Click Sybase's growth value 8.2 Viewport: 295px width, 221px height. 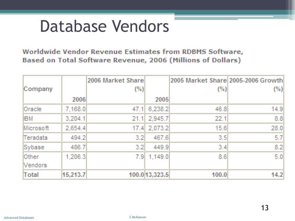[x=279, y=147]
